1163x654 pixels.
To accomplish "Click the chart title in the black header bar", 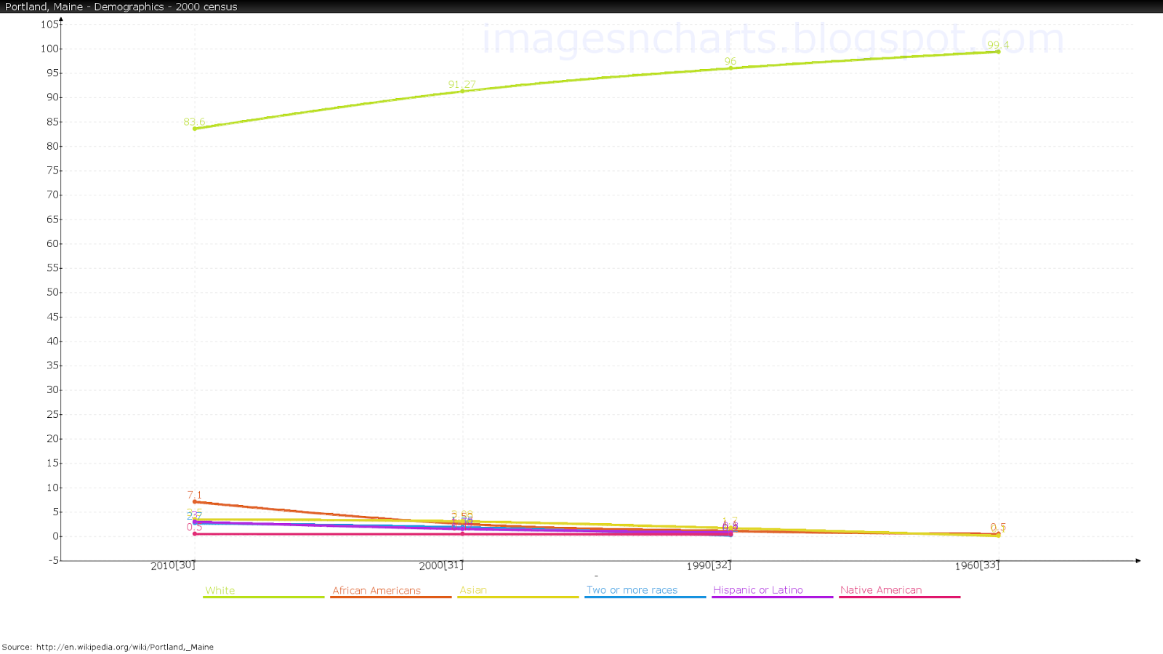I will (120, 7).
